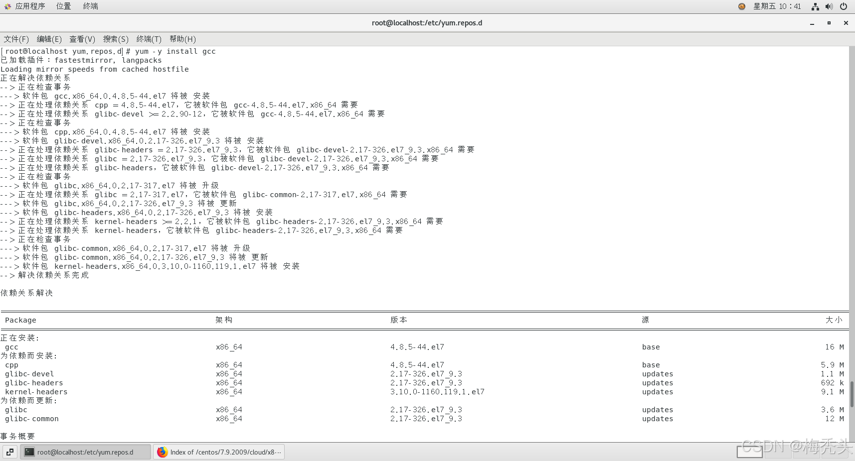Click the 'glibc-headers' package name in the table
The image size is (855, 461).
coord(34,383)
